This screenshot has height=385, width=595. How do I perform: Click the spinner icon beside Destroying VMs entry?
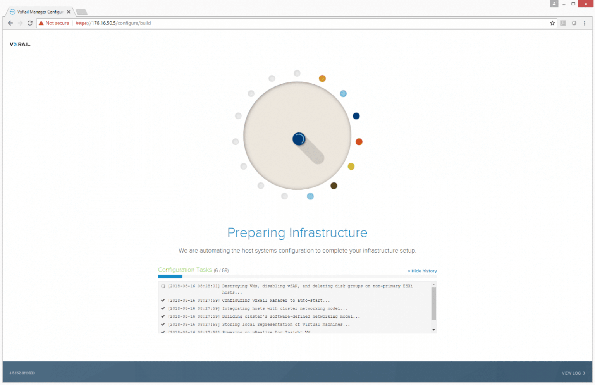pyautogui.click(x=163, y=286)
